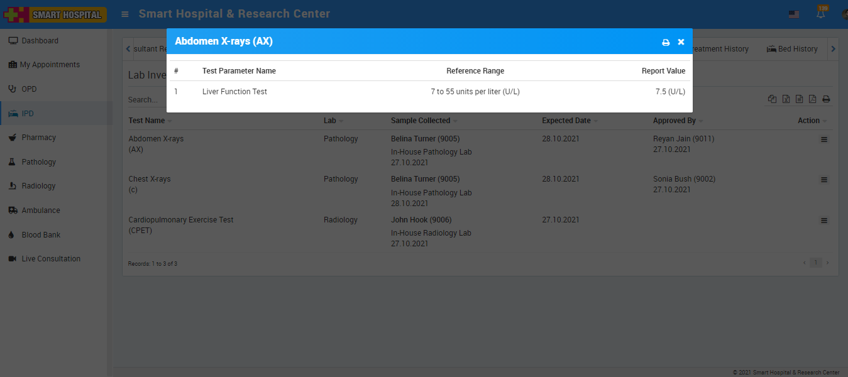Sort by Expected Date column
848x377 pixels.
coord(566,121)
